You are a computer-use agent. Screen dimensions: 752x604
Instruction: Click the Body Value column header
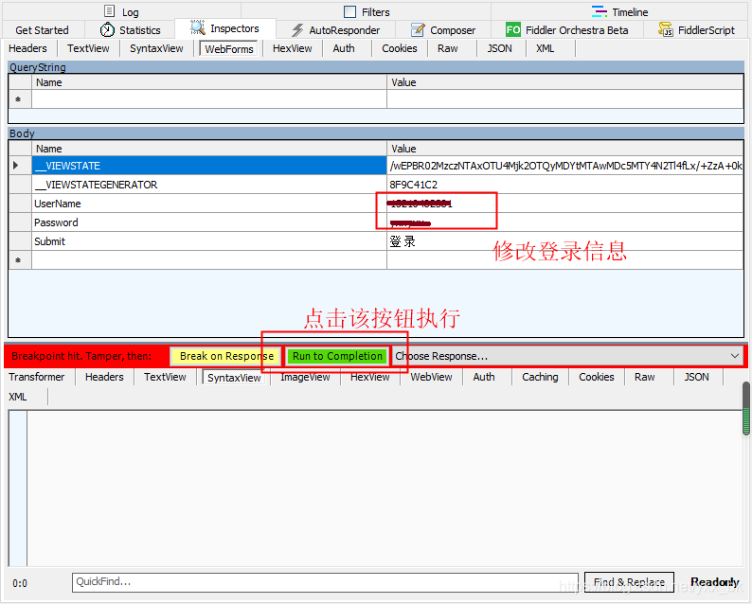[x=565, y=149]
